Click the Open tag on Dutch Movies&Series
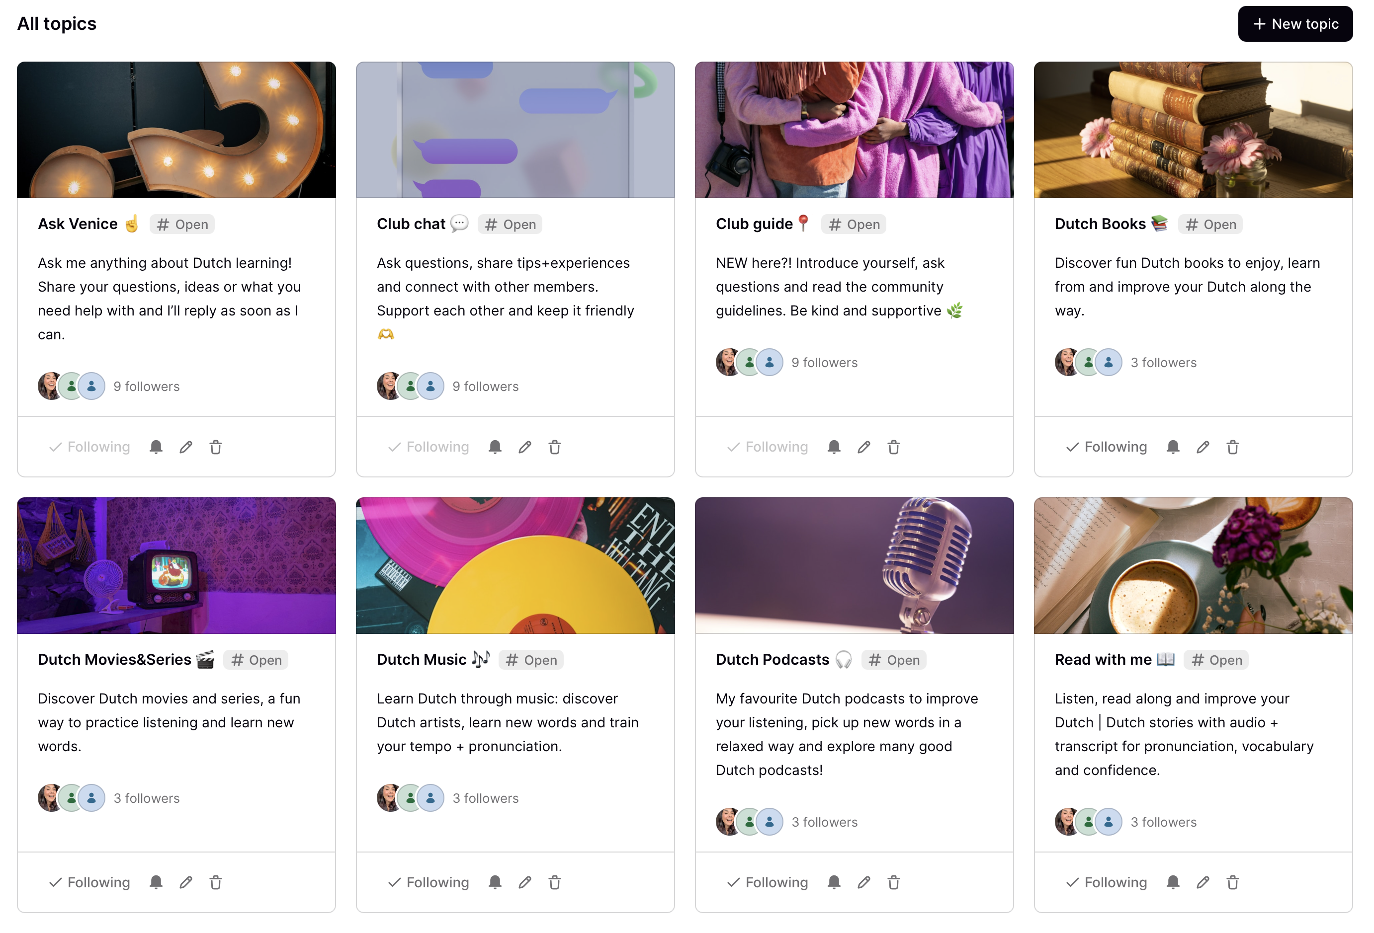1374x933 pixels. tap(256, 660)
